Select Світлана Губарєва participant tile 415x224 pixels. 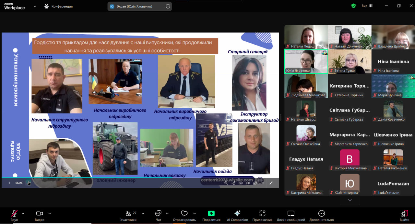coord(350,110)
